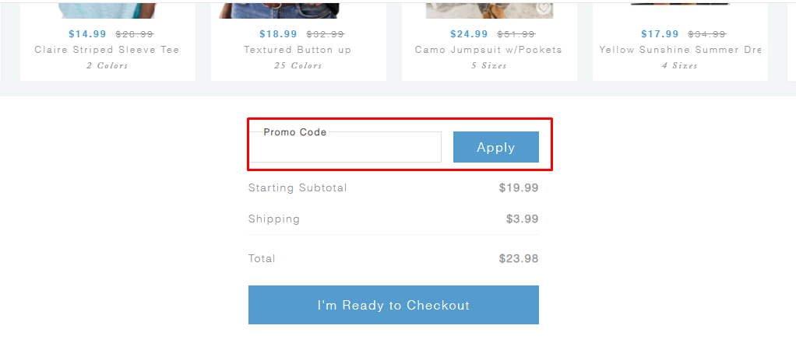Viewport: 796px width, 343px height.
Task: Click the '2 Colors' label under Claire Tee
Action: point(107,66)
